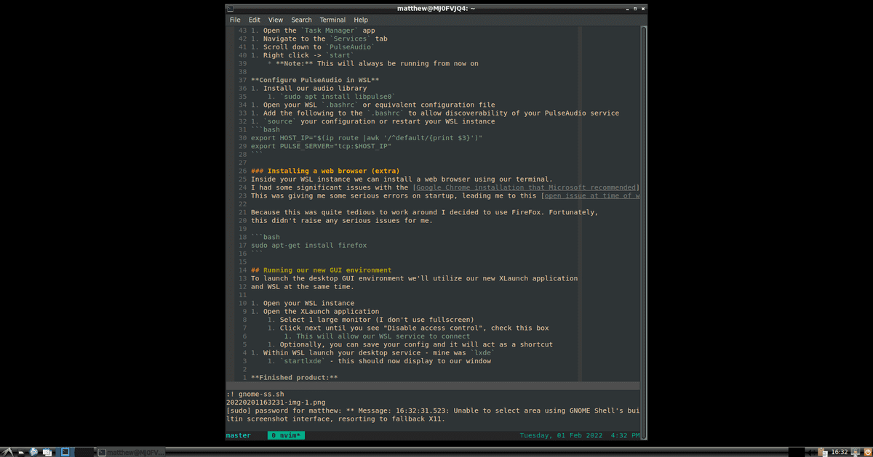873x457 pixels.
Task: Select the matthew@MJ0FV taskbar window button
Action: tap(132, 451)
